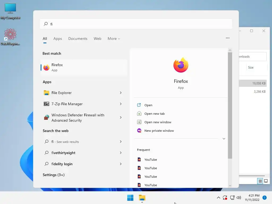Show hidden tray icons chevron
The width and height of the screenshot is (272, 204).
(219, 198)
